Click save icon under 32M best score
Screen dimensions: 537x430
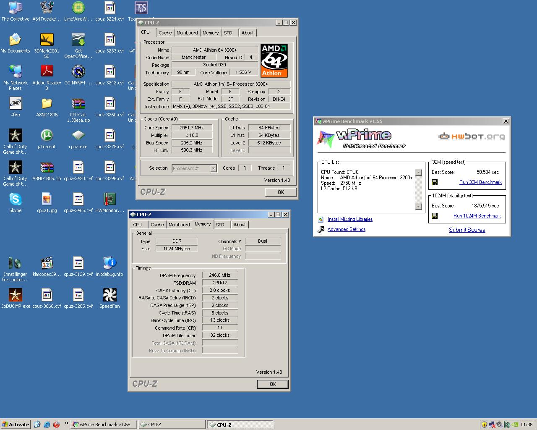click(435, 182)
